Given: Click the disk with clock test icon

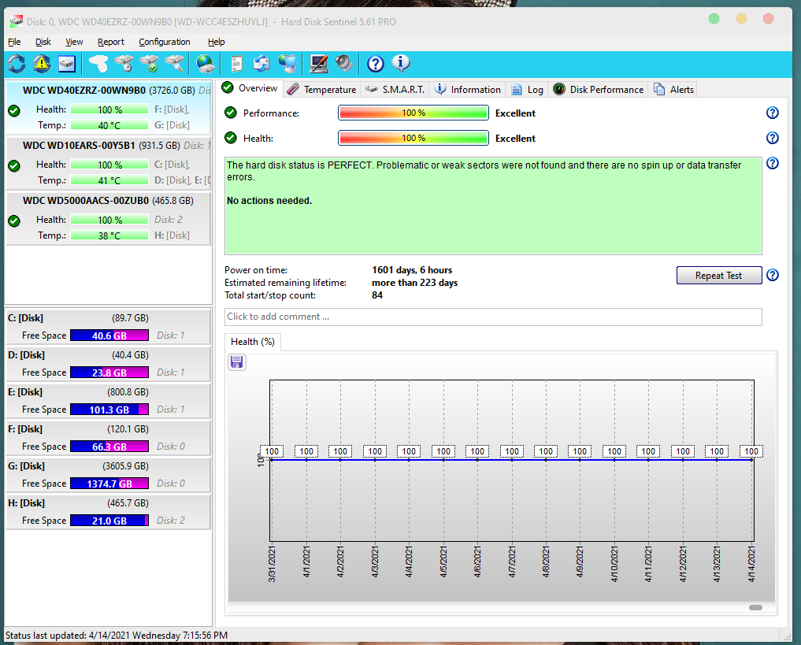Looking at the screenshot, I should tap(98, 64).
